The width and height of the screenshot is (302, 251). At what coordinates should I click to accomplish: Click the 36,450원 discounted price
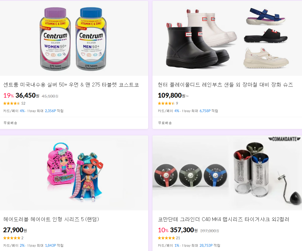27,96
